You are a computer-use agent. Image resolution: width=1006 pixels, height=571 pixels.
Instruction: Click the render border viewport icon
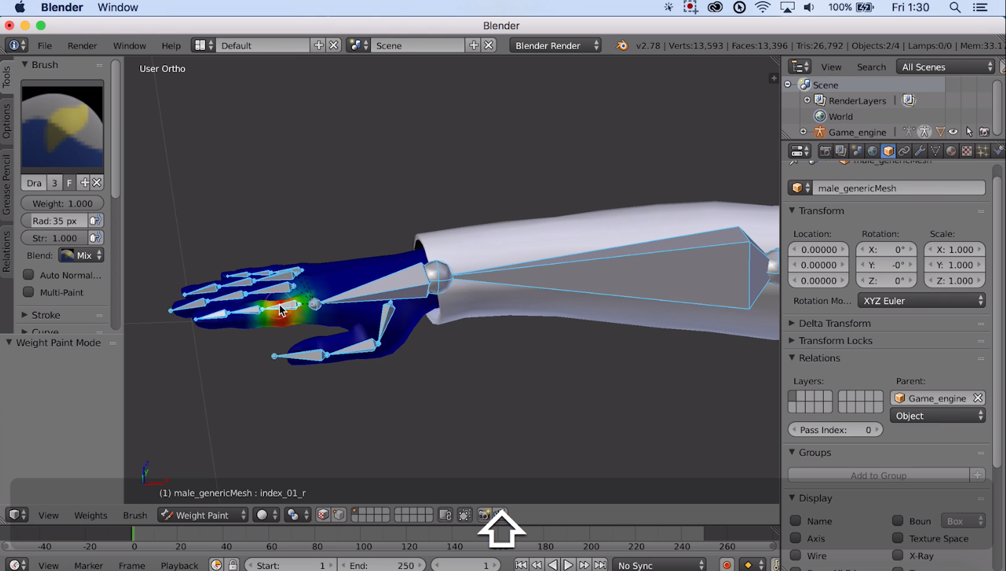point(465,515)
